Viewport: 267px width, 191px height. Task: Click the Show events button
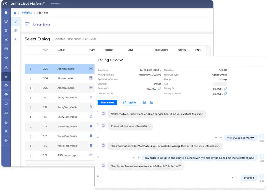coord(107,103)
